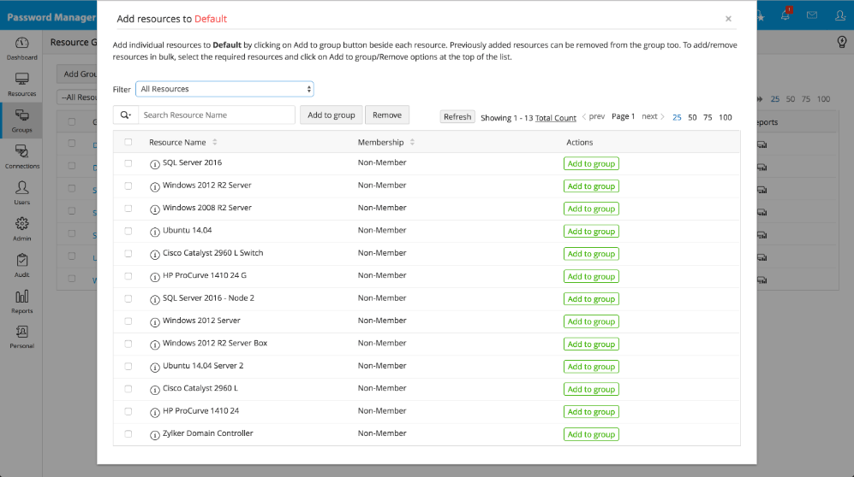Open the Users sidebar icon
This screenshot has height=477, width=854.
21,189
